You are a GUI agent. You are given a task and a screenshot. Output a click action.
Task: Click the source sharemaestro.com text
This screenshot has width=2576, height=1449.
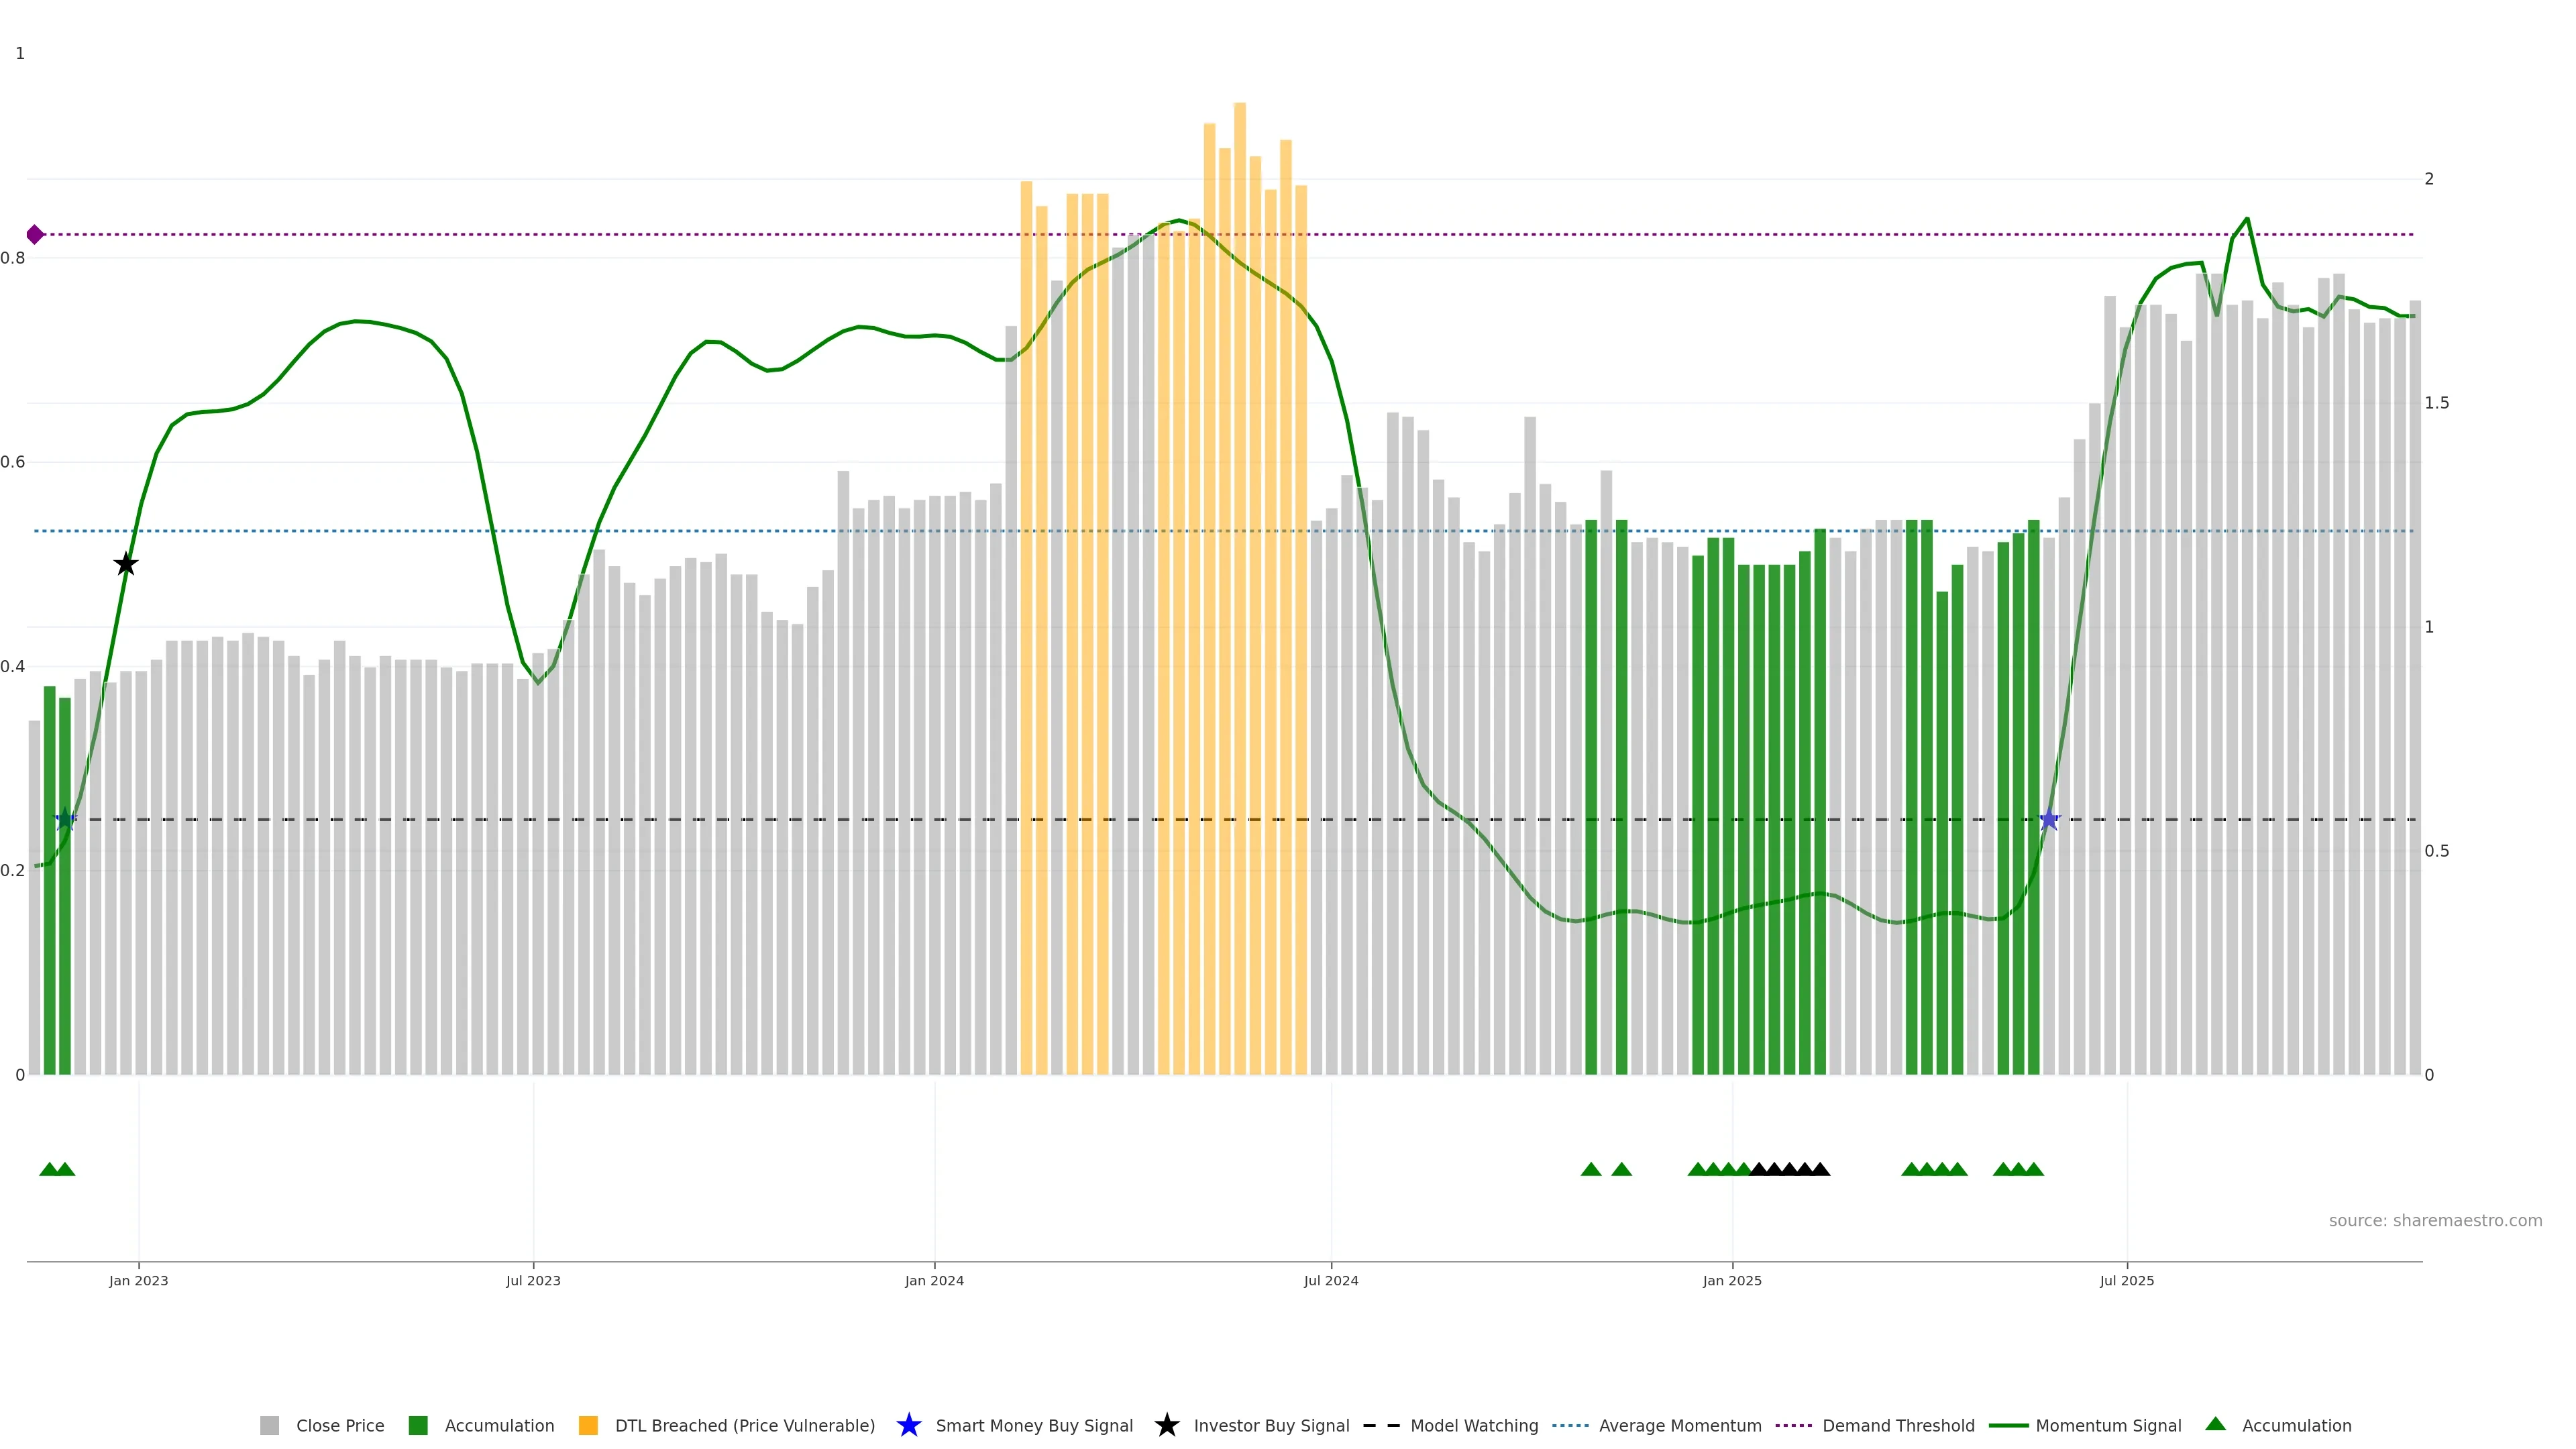pyautogui.click(x=2434, y=1221)
